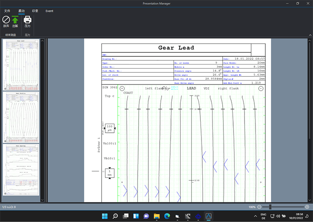
Task: Open the Widgets panel from the taskbar
Action: 136,216
